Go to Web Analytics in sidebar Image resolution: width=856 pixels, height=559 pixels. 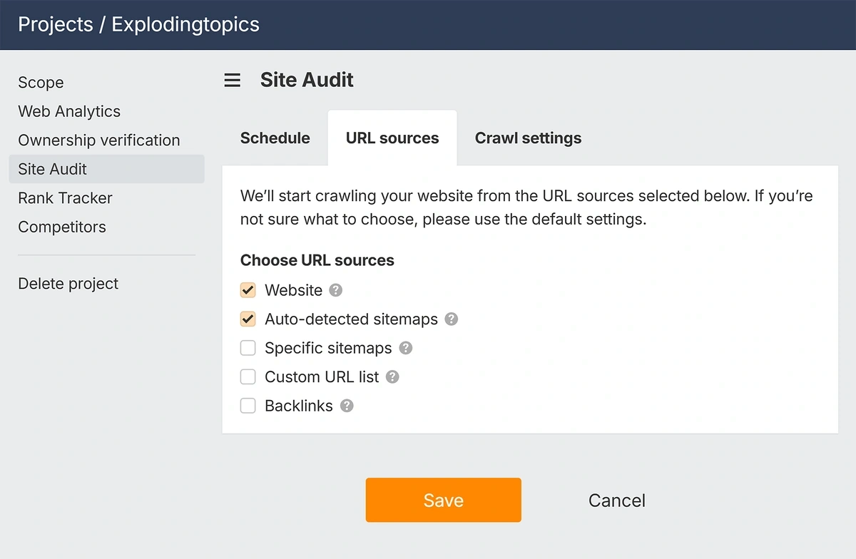(x=69, y=111)
